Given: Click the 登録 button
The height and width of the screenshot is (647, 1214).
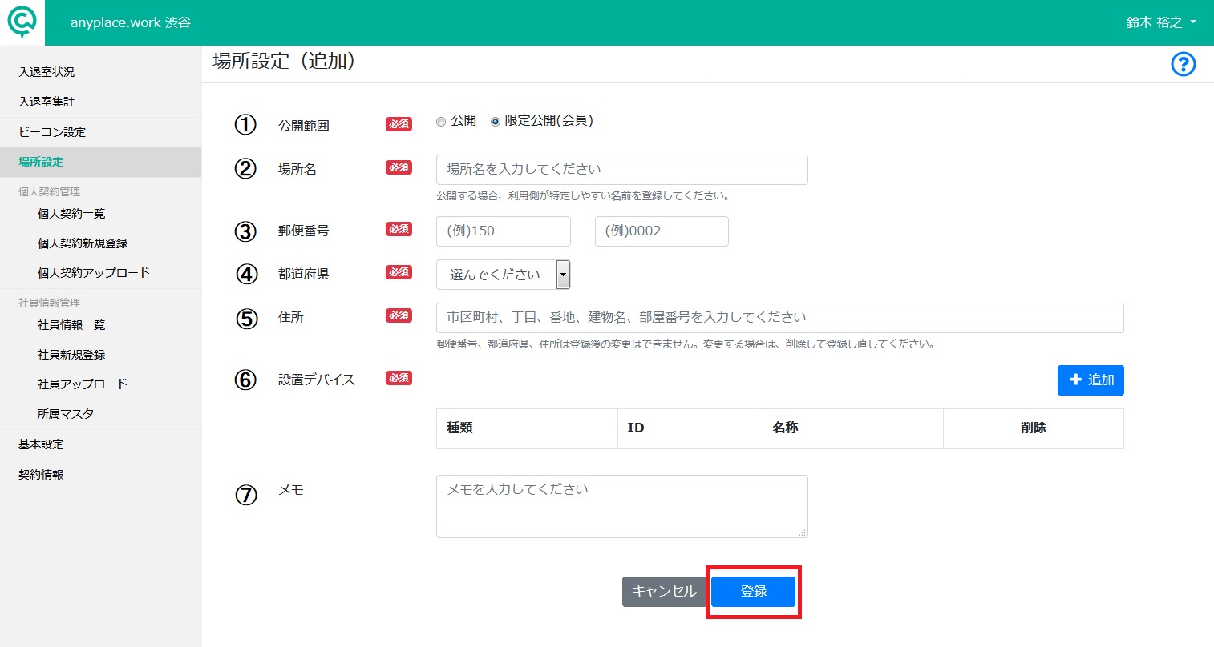Looking at the screenshot, I should pos(753,592).
